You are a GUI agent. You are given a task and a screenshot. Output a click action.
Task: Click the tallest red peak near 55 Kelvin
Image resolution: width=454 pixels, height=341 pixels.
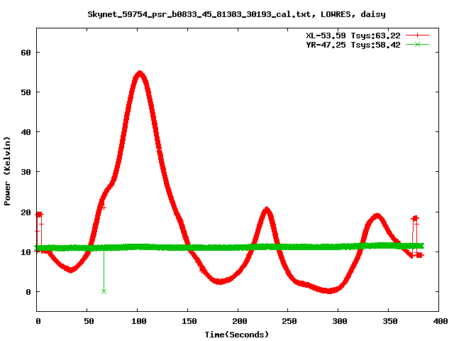[x=140, y=74]
